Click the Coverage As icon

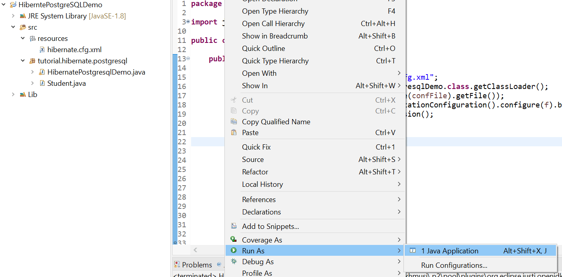pyautogui.click(x=234, y=239)
